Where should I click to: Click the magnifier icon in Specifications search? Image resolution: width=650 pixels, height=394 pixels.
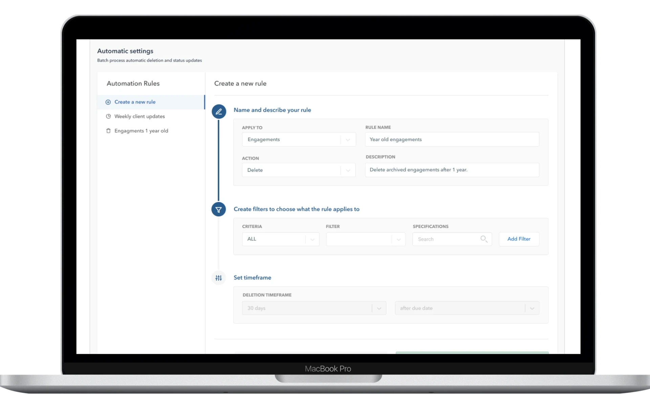point(484,239)
